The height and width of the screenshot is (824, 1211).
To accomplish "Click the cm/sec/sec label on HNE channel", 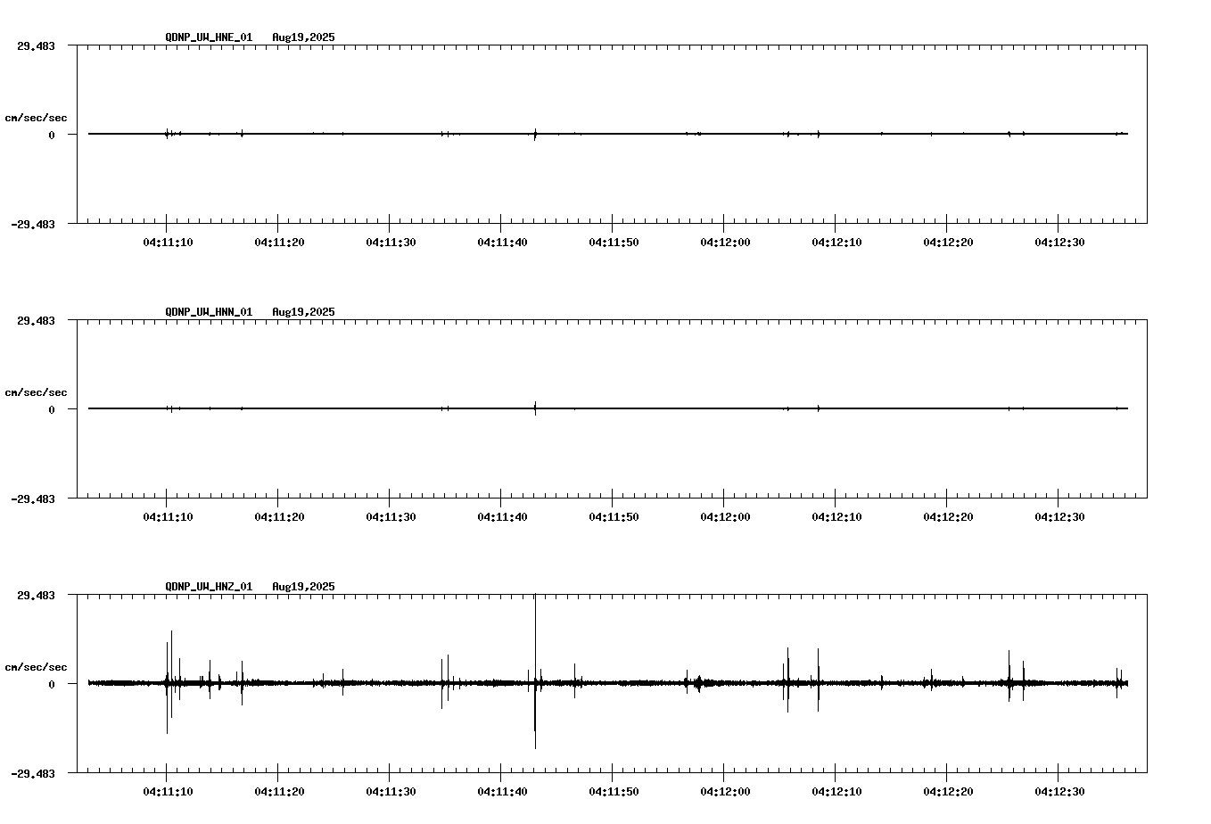I will click(x=37, y=117).
